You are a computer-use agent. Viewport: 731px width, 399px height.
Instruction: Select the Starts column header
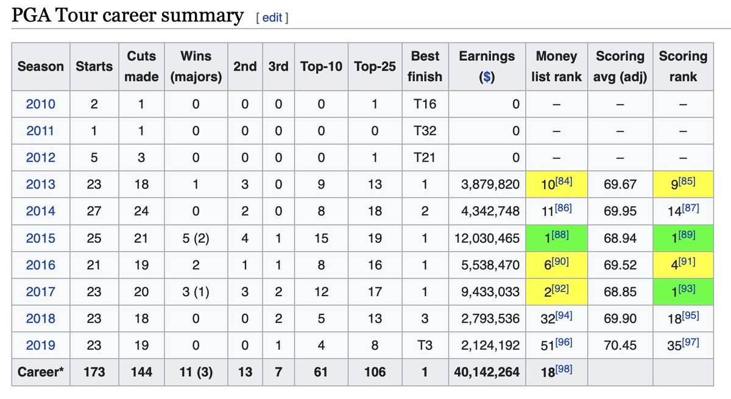pyautogui.click(x=94, y=66)
